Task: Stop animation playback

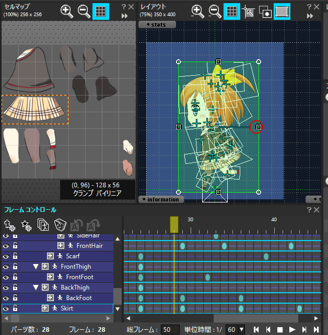Action: click(x=280, y=330)
